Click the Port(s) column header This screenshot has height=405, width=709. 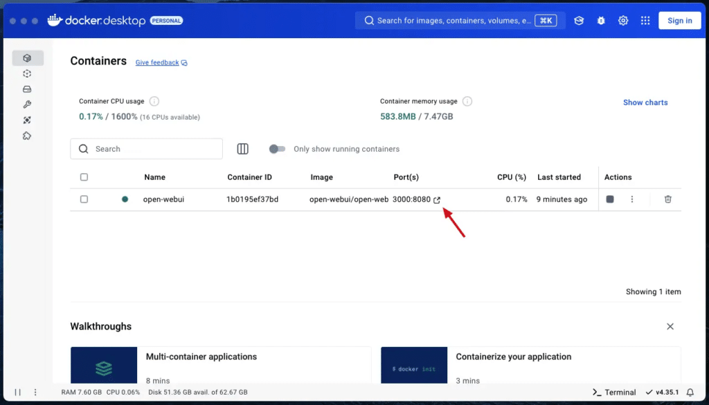click(x=406, y=177)
